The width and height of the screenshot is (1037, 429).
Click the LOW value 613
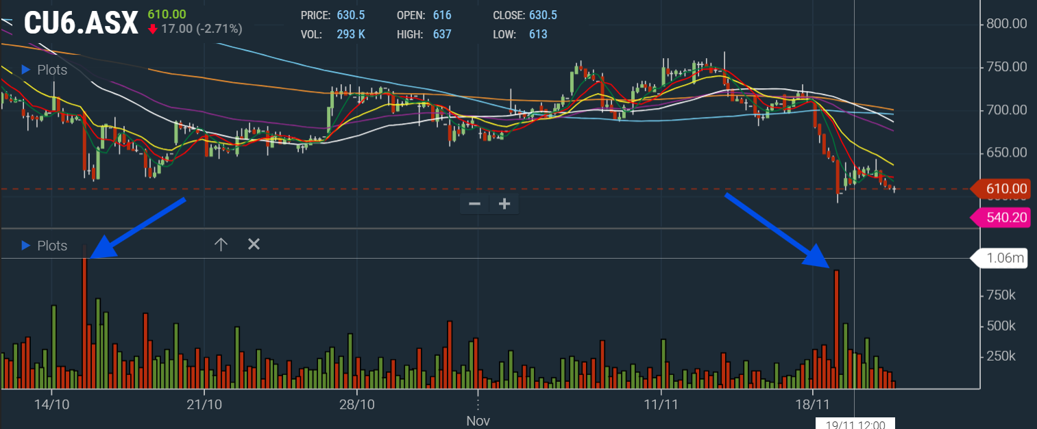tap(538, 33)
